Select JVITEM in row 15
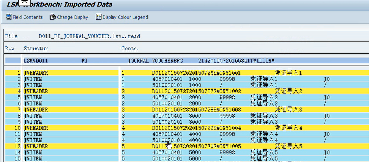 (x=33, y=159)
